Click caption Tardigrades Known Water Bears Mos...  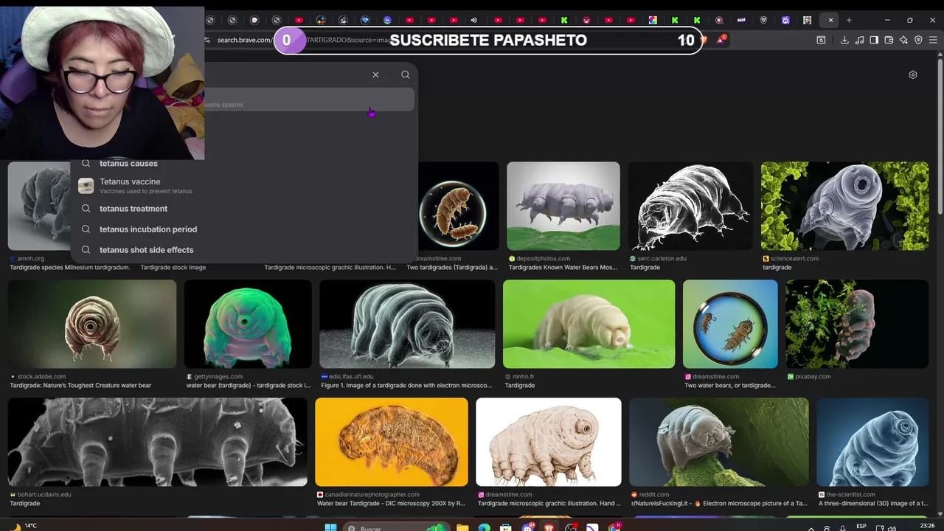563,268
